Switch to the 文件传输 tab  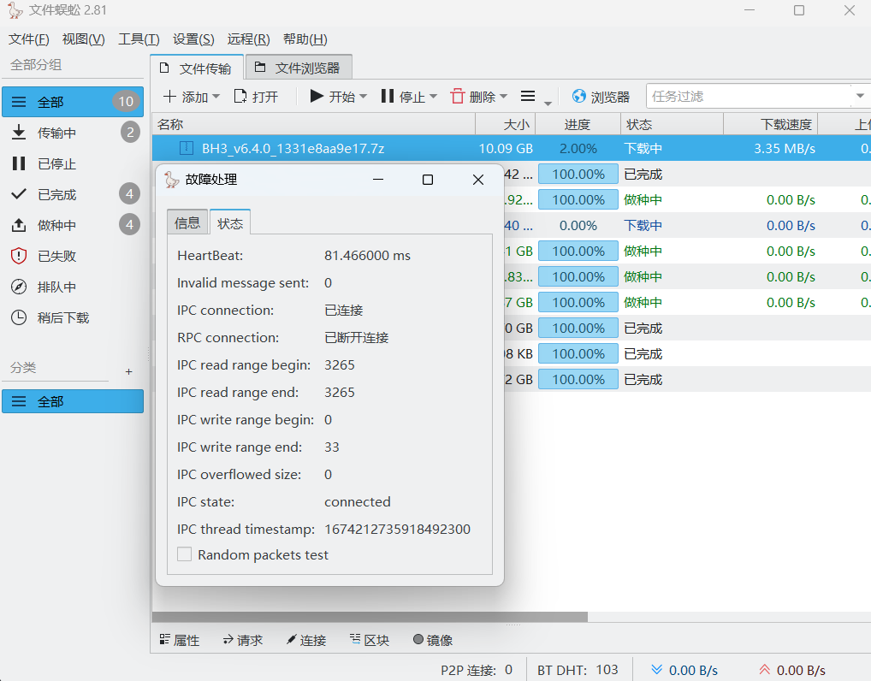tap(197, 68)
